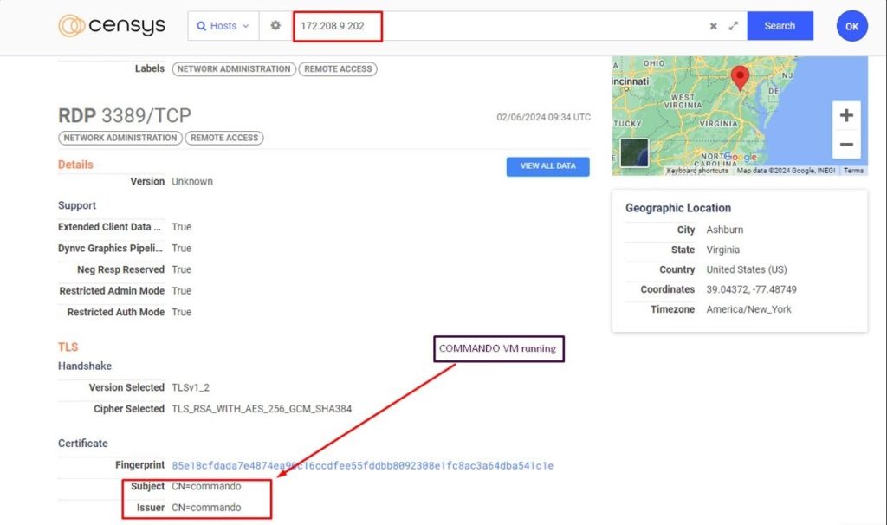Expand the search box with arrows icon

pos(734,26)
